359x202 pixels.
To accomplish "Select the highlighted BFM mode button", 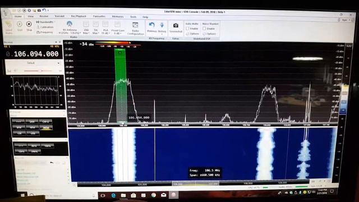I will [x=46, y=127].
